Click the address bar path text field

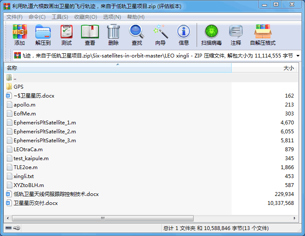tap(157, 56)
